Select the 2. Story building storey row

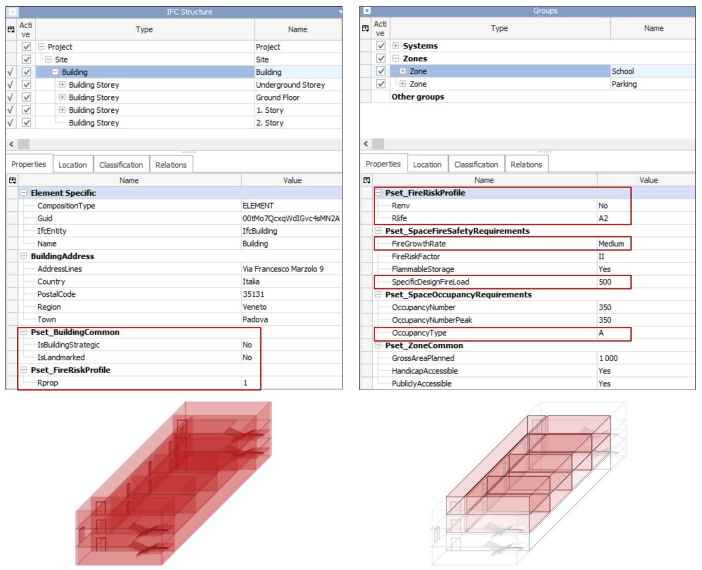tap(173, 123)
